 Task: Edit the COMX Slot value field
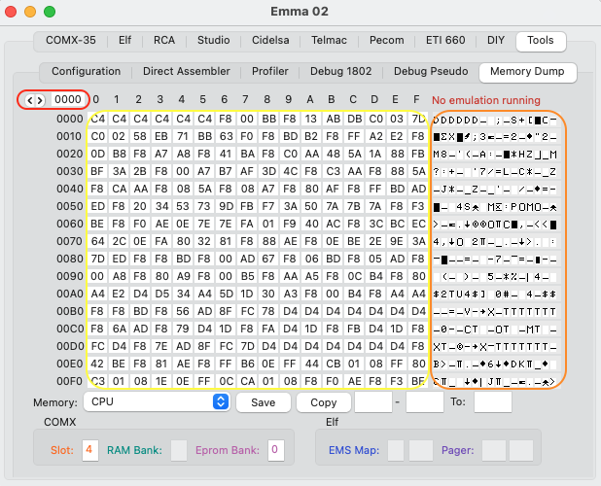click(x=90, y=450)
